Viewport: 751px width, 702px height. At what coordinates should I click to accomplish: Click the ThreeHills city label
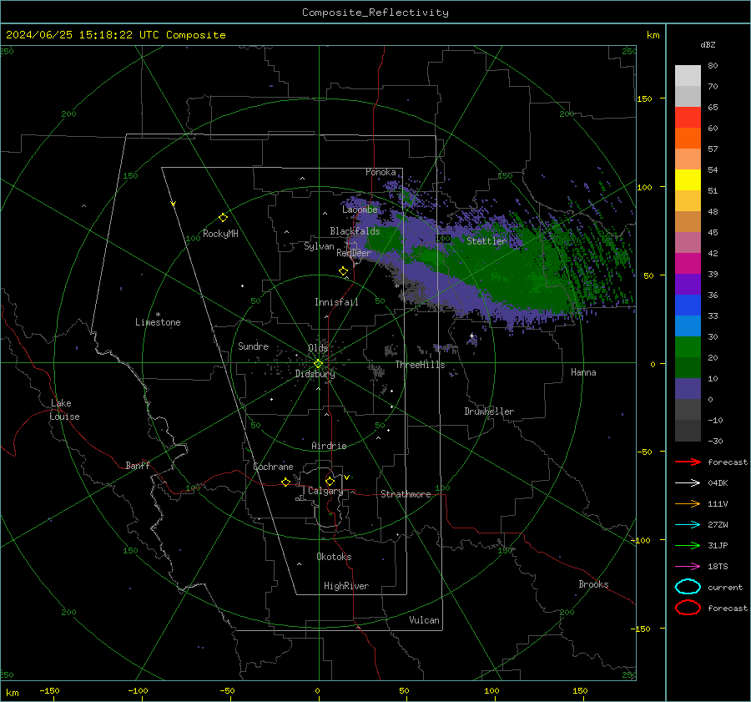click(x=420, y=365)
